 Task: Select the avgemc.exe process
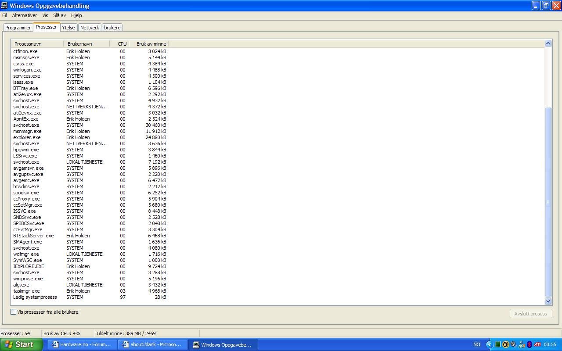(90, 180)
